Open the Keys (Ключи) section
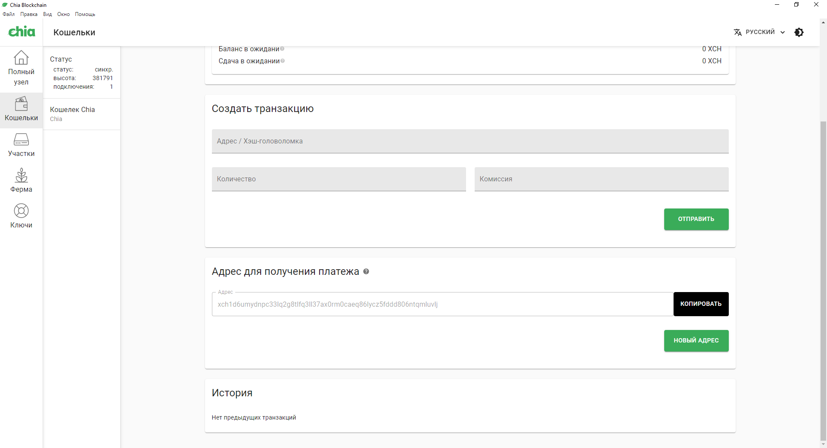The width and height of the screenshot is (827, 448). point(21,217)
